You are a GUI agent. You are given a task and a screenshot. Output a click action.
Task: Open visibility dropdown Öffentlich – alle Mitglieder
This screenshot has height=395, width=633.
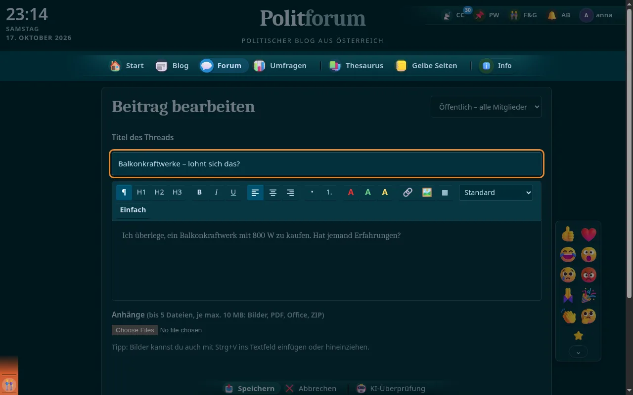[486, 107]
